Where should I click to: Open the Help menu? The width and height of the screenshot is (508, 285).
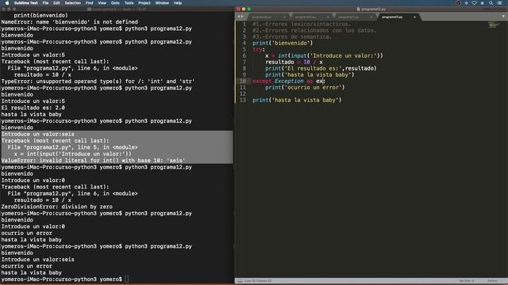[178, 3]
